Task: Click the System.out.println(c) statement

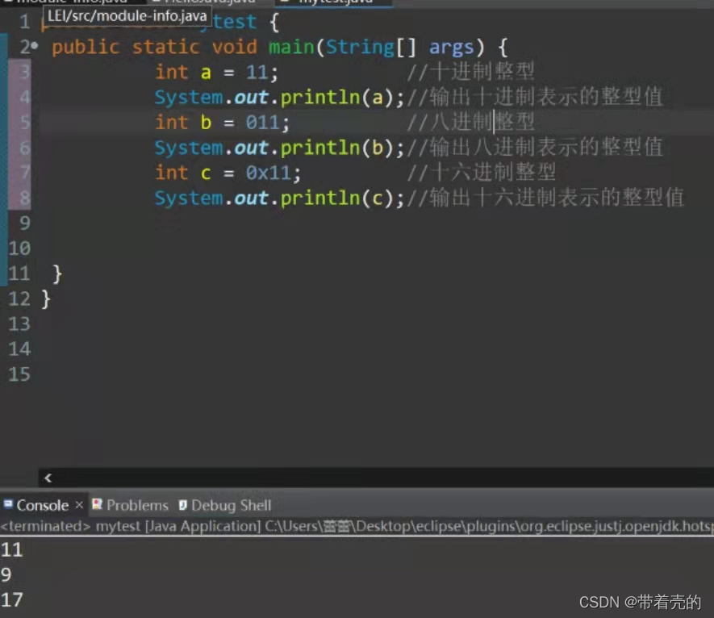Action: [x=279, y=198]
